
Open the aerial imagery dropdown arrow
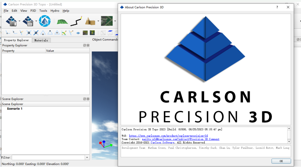(x=115, y=21)
